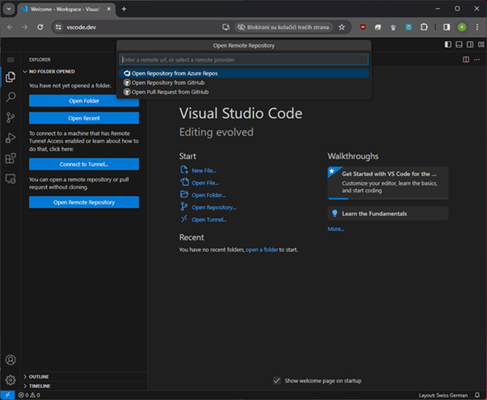Screen dimensions: 487x400
Task: Open Learn the Fundamentals walkthrough
Action: [x=388, y=213]
